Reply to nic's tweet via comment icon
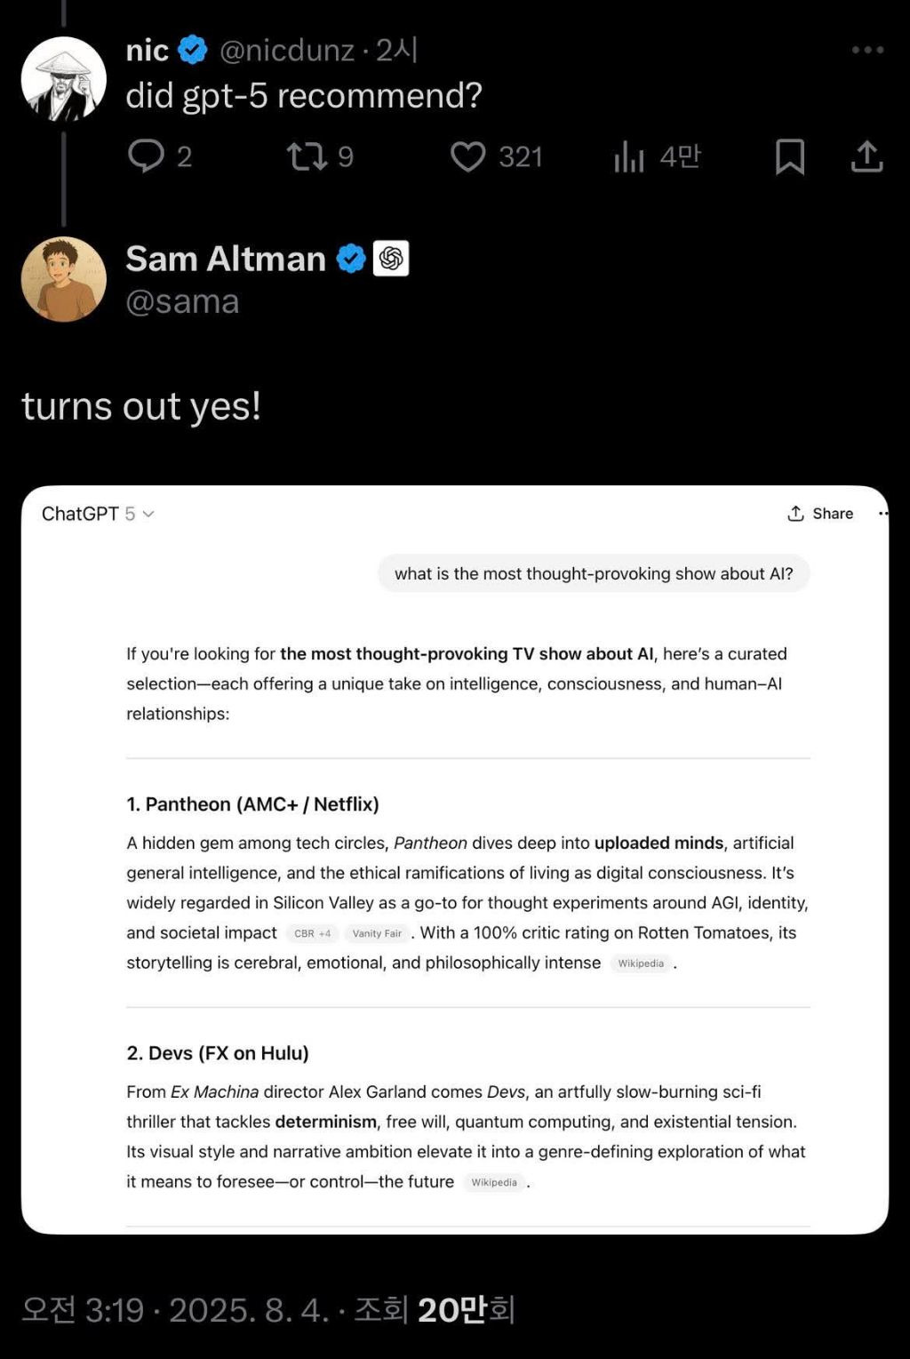Viewport: 910px width, 1359px height. [147, 156]
